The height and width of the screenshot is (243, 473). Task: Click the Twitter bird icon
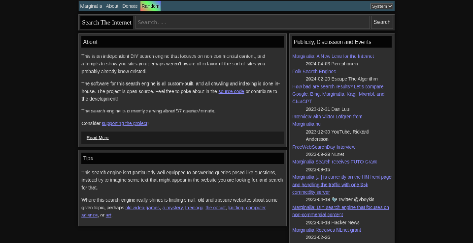click(x=334, y=200)
